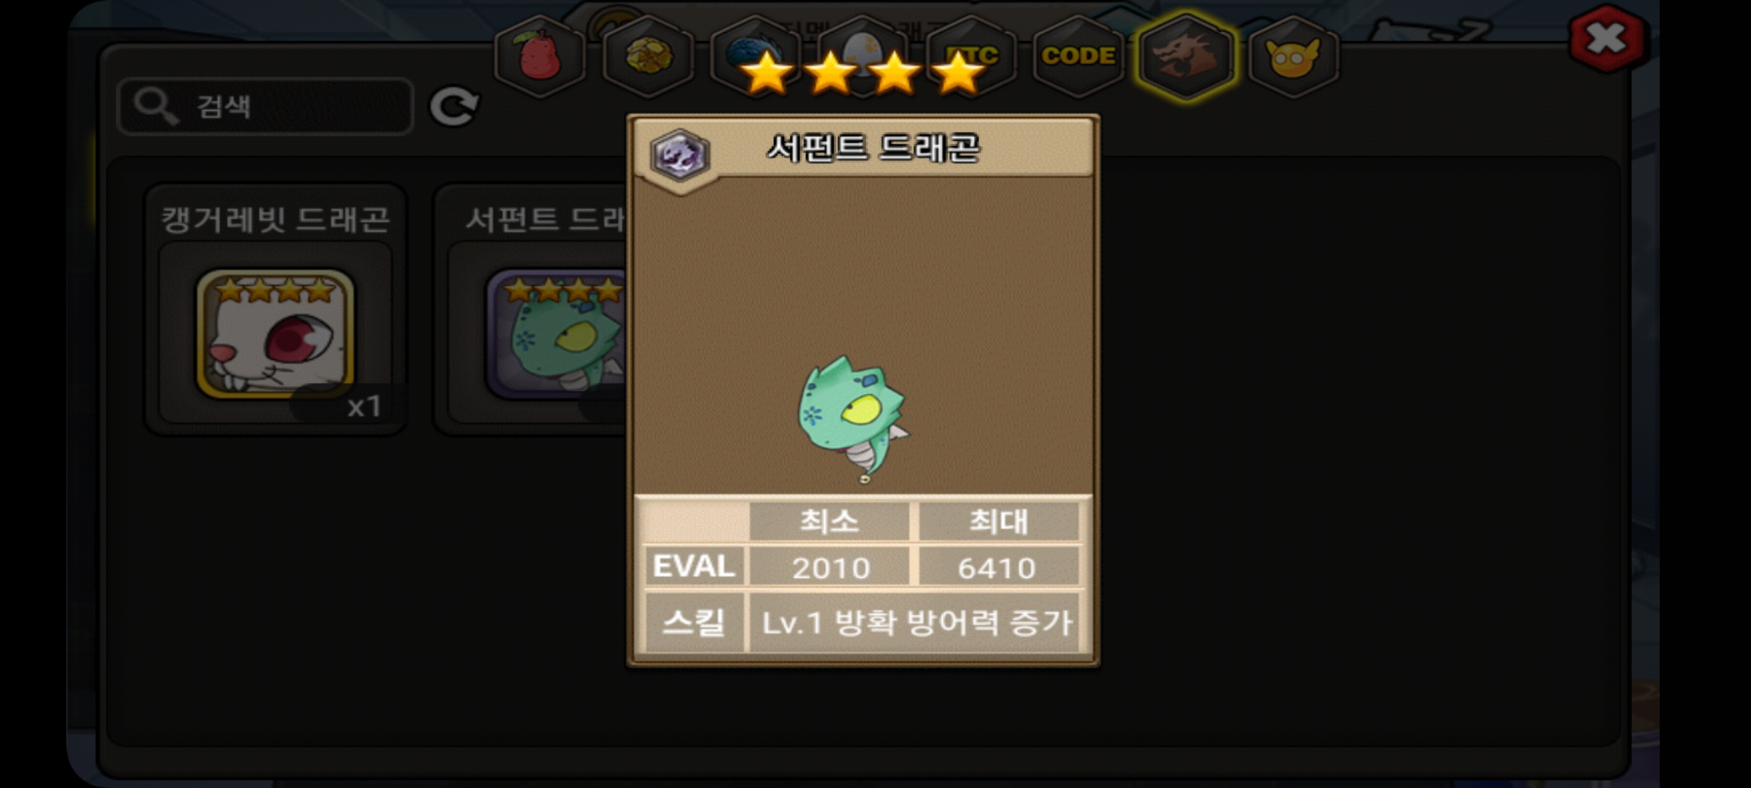The image size is (1751, 788).
Task: Open the yellow horned mask category icon
Action: 1294,56
